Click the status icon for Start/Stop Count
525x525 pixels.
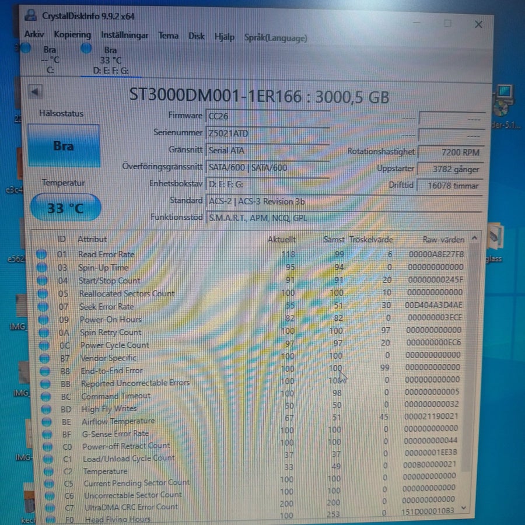coord(42,280)
